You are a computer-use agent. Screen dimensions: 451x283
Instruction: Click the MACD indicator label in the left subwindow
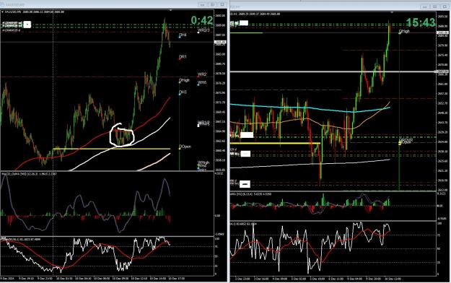coord(29,174)
